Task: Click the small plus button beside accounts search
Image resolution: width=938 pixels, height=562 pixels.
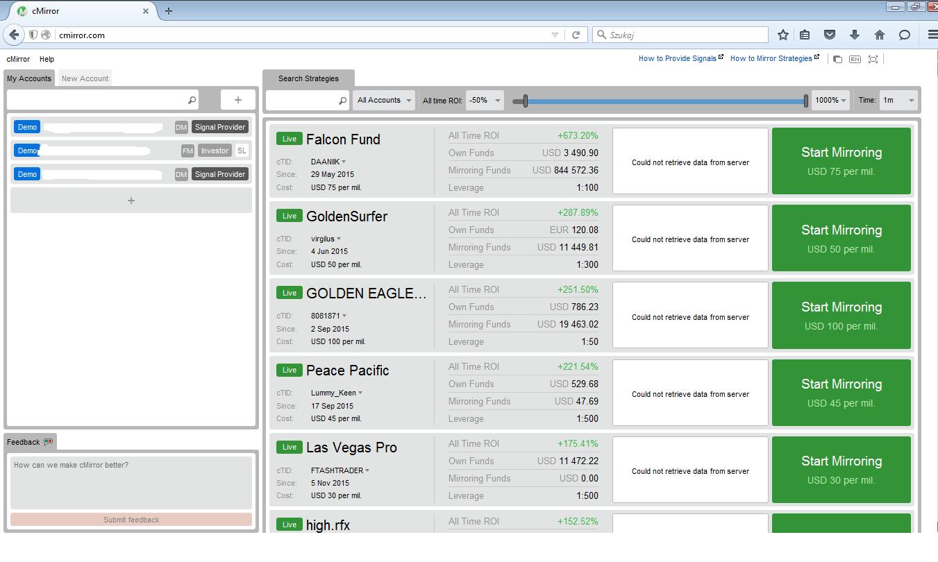Action: (x=238, y=100)
